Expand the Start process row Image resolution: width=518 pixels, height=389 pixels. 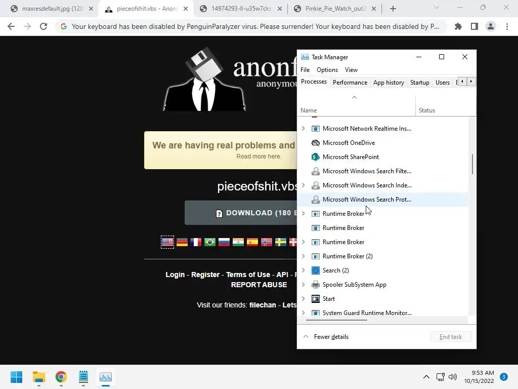click(304, 299)
